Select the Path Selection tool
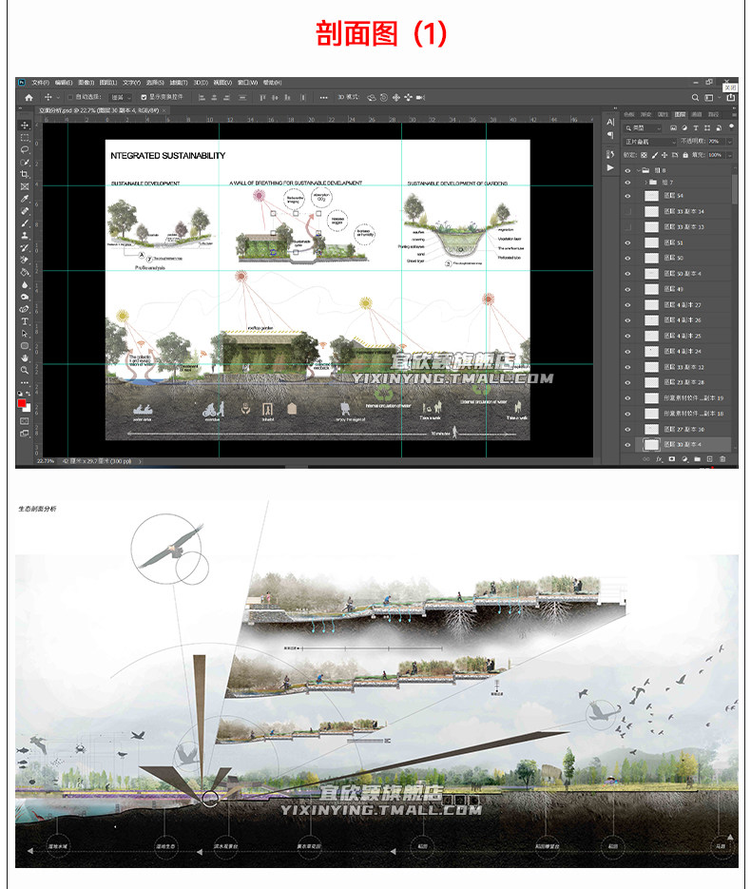 (25, 334)
